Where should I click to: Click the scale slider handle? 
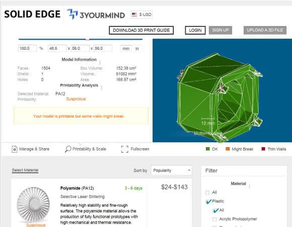(87, 39)
